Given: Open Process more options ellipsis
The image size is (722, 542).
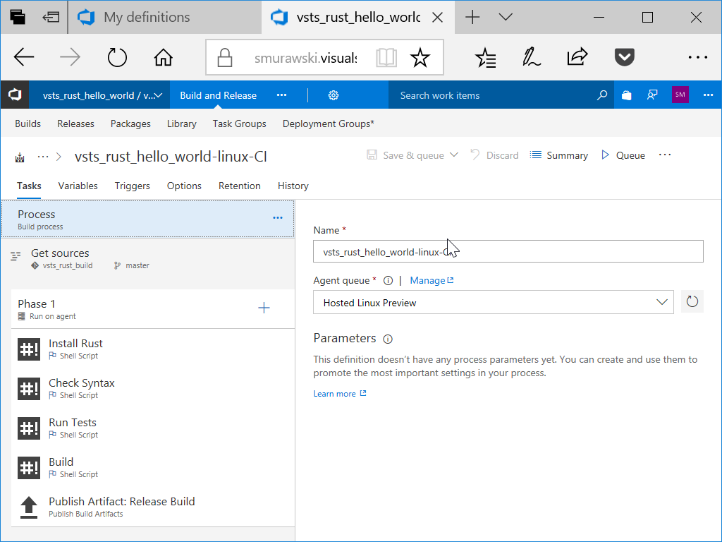Looking at the screenshot, I should 278,217.
